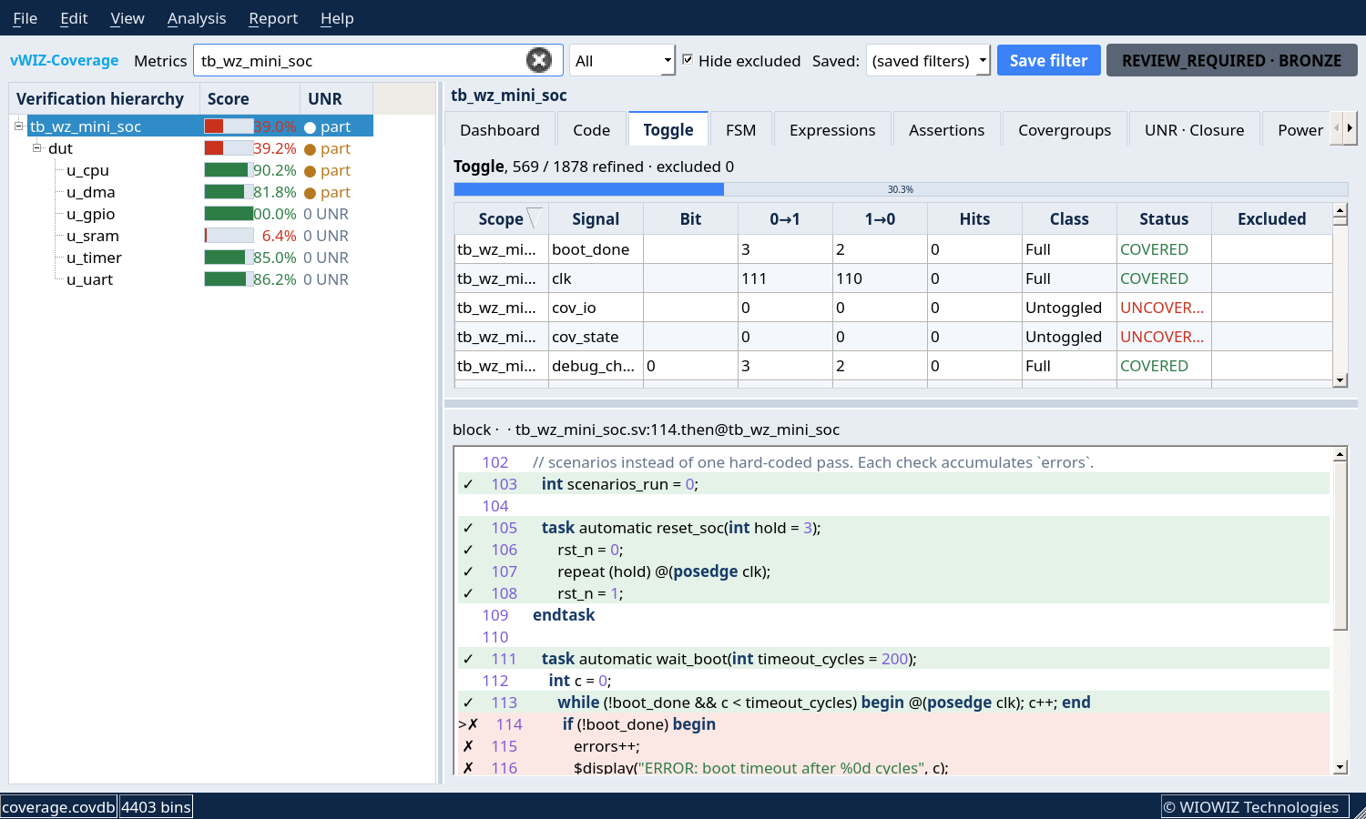Image resolution: width=1366 pixels, height=819 pixels.
Task: Click the checkmark on line 103
Action: [x=468, y=484]
